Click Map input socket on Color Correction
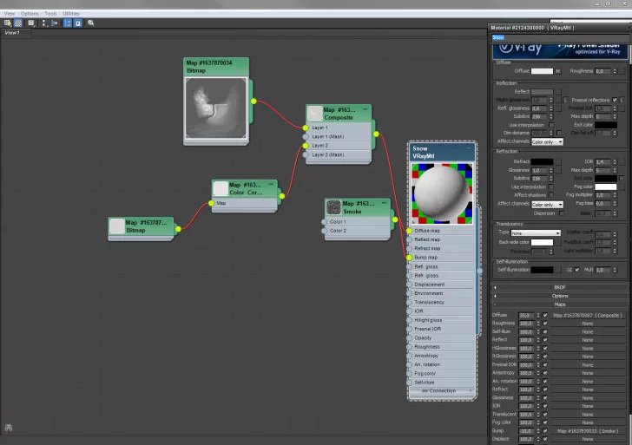The height and width of the screenshot is (445, 632). click(x=211, y=203)
